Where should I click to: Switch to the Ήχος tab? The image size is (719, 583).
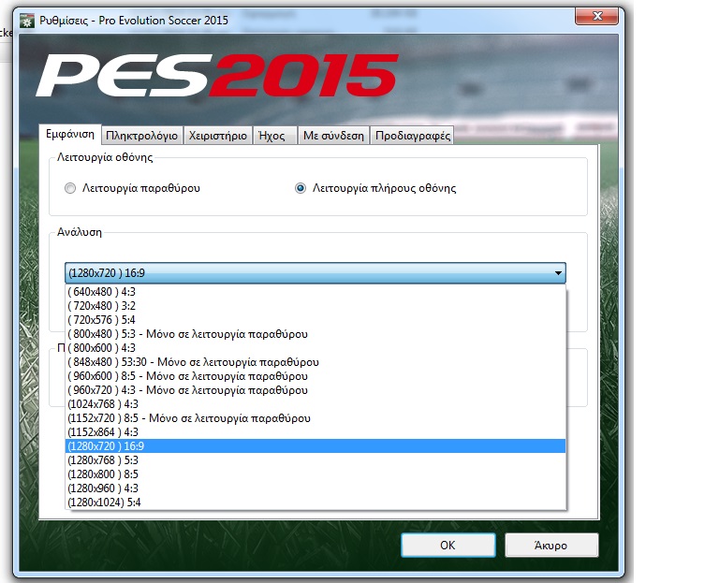274,136
